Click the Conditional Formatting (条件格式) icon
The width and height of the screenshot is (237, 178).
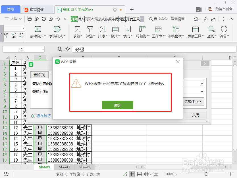pos(38,29)
